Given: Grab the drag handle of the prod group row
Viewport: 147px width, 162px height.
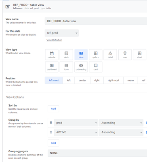Looking at the screenshot, I should tap(51, 123).
